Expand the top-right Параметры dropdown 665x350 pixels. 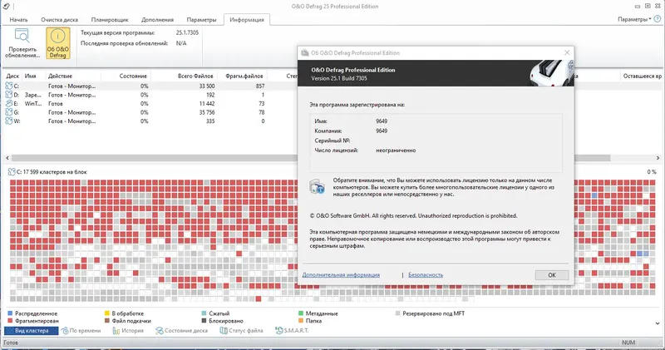(634, 19)
